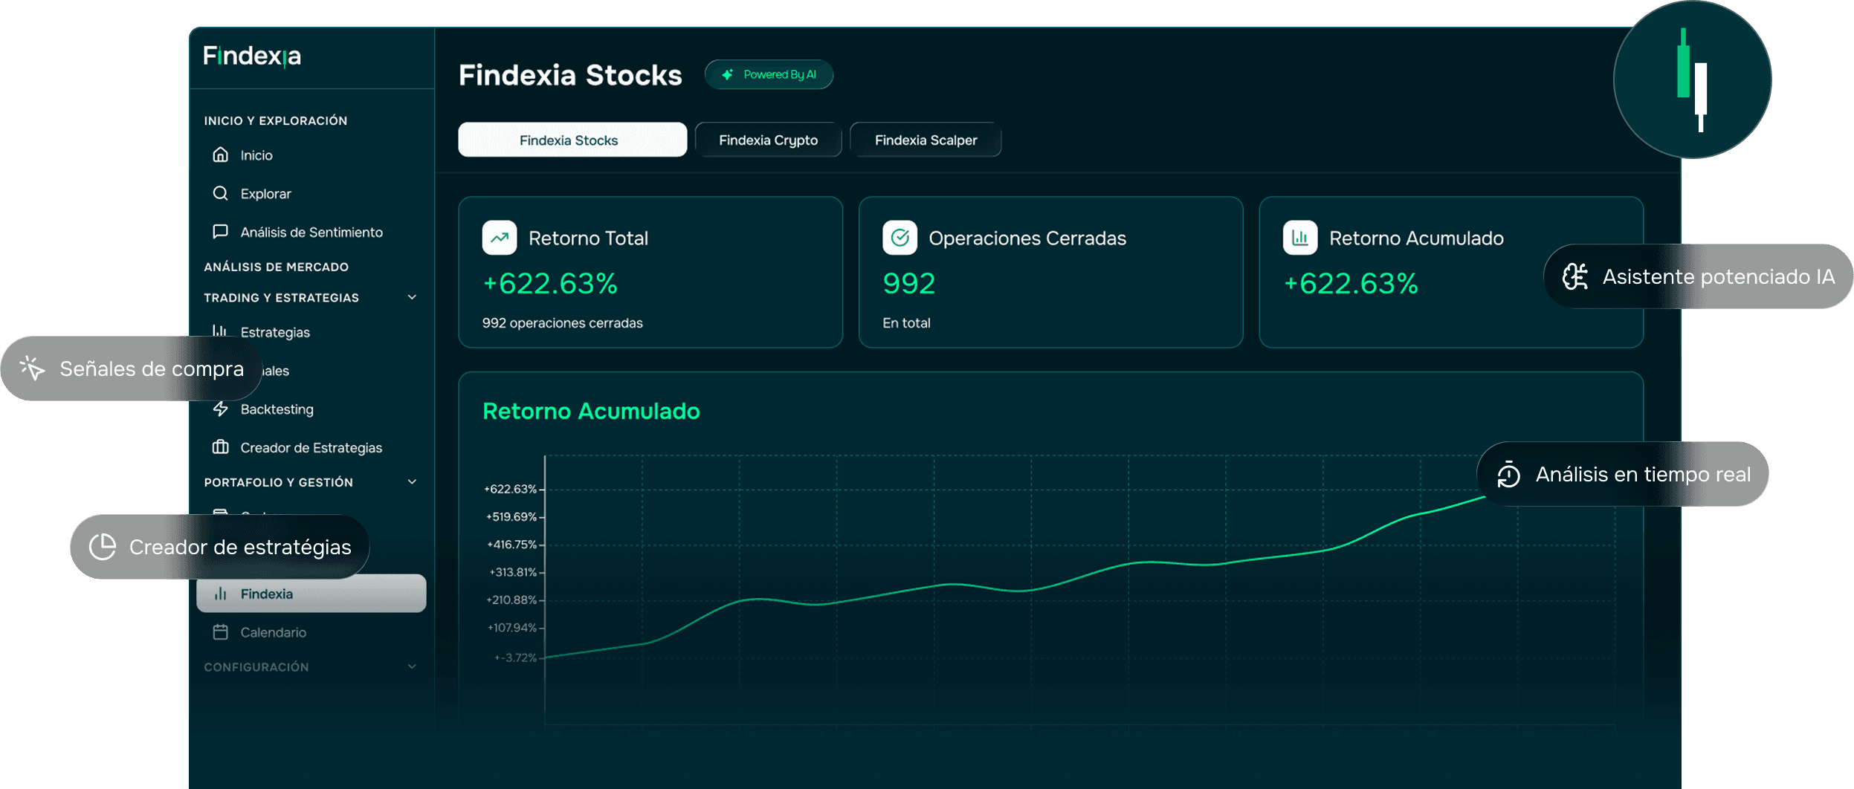The image size is (1854, 789).
Task: Click the Operaciones Cerradas checkmark icon
Action: pos(899,238)
